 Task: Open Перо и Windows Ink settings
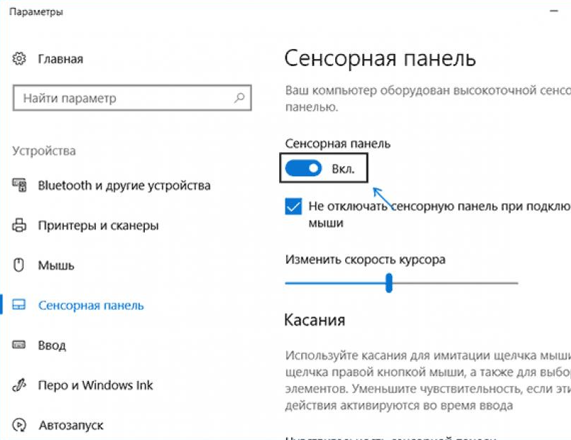coord(95,385)
